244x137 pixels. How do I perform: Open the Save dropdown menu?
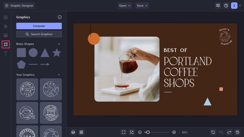tap(142, 6)
